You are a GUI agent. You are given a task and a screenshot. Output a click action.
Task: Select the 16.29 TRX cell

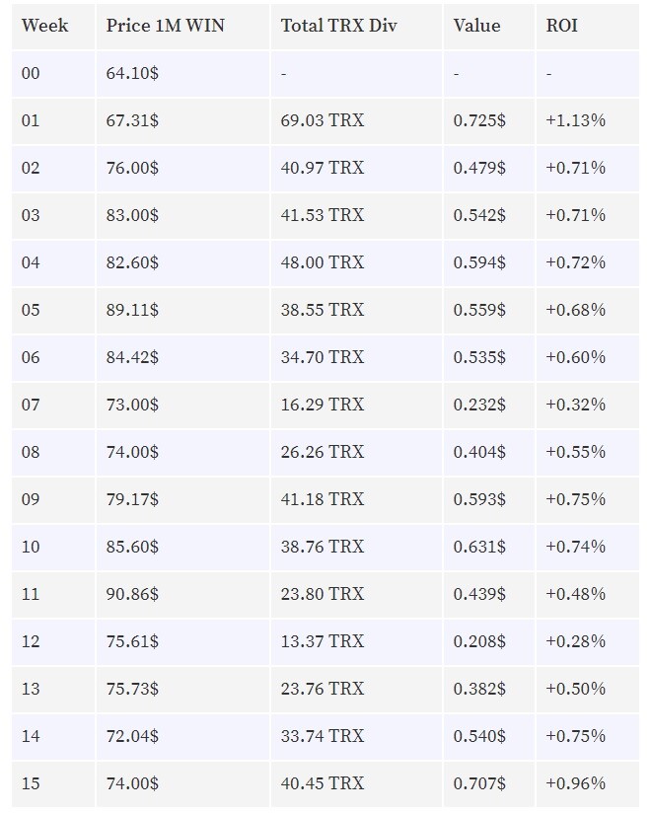tap(322, 405)
